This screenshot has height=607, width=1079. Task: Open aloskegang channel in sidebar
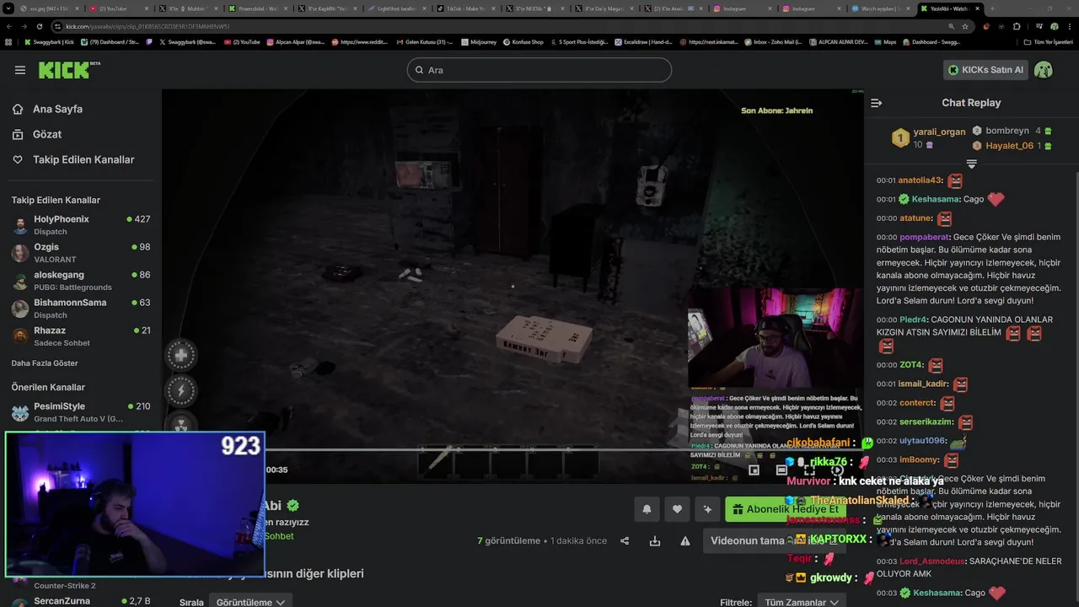(x=81, y=280)
